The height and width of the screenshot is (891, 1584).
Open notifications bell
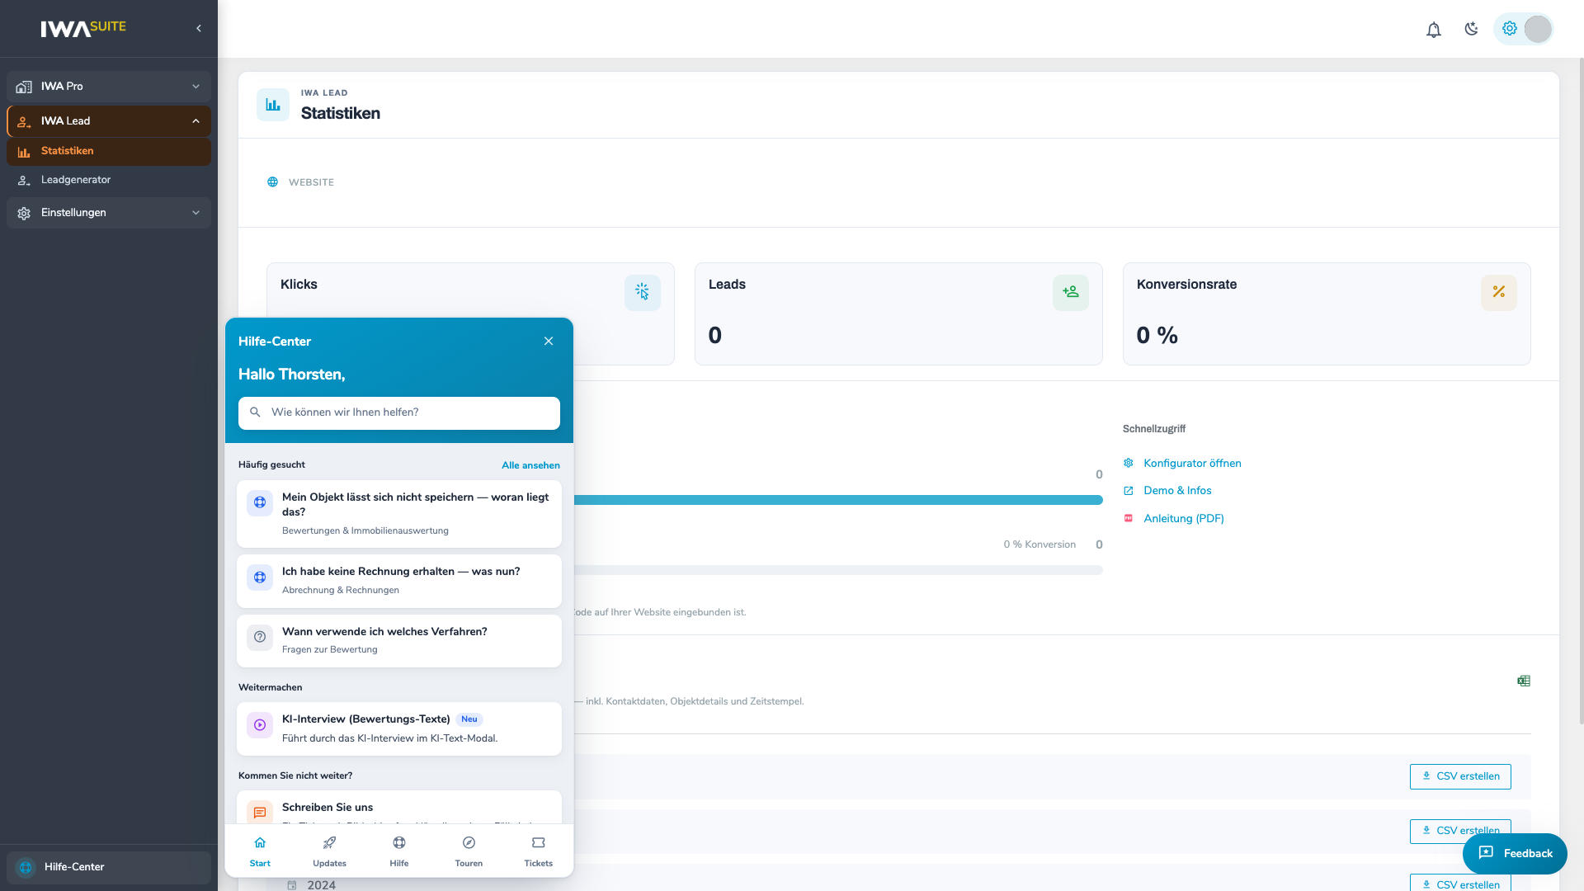tap(1434, 30)
